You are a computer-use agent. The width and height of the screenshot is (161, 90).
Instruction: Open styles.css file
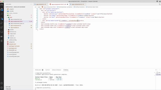13,38
